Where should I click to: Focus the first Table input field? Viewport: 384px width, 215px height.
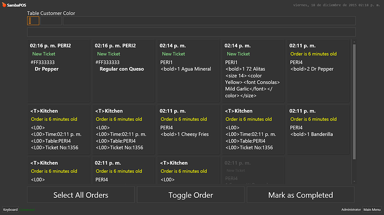33,21
